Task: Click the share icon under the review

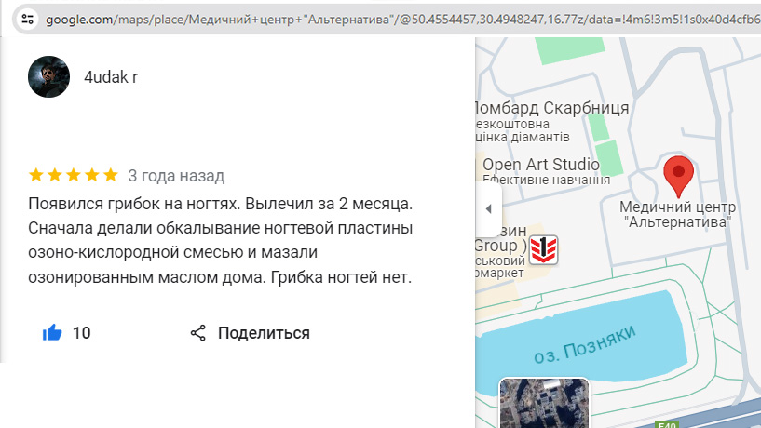Action: click(197, 333)
